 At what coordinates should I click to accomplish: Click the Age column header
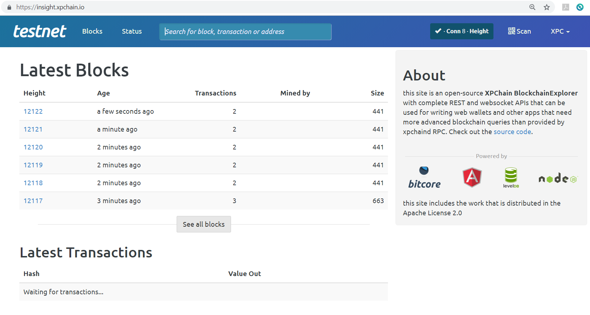pos(104,93)
